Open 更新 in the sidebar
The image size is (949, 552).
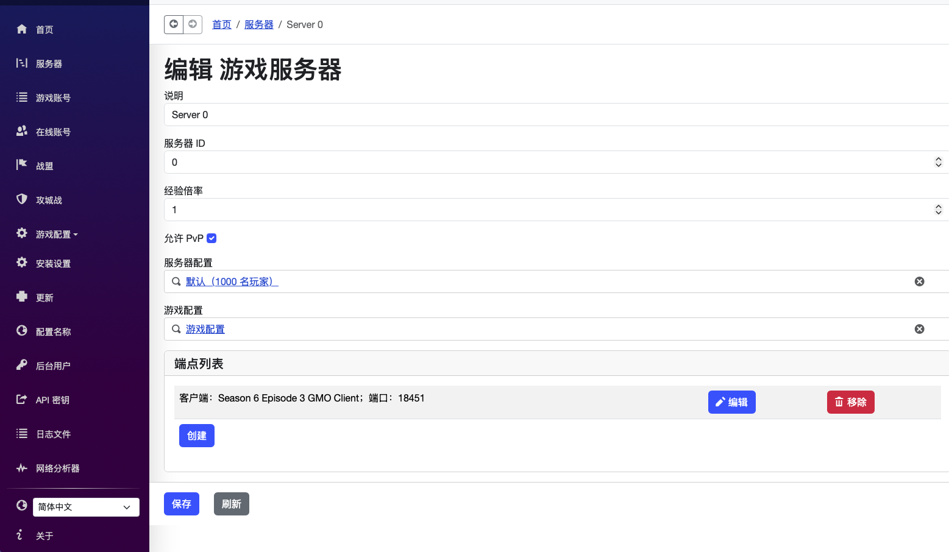point(44,298)
